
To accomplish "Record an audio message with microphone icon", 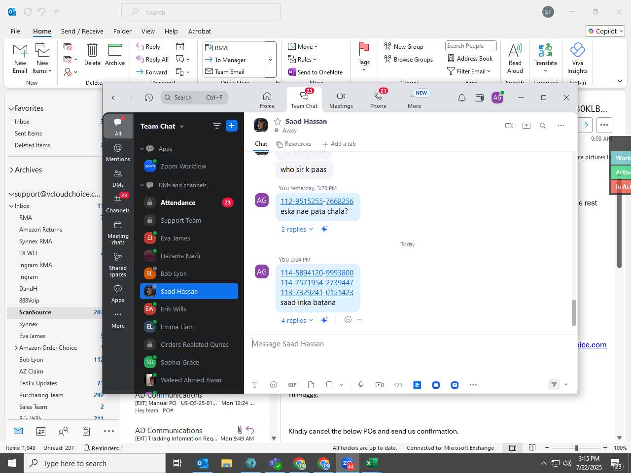I will tap(361, 385).
